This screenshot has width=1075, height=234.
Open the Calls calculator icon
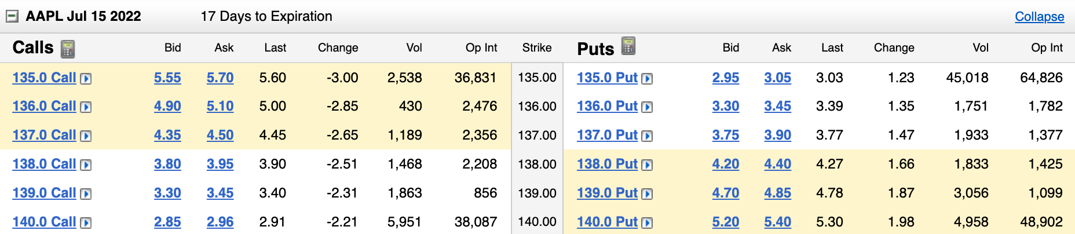click(68, 49)
